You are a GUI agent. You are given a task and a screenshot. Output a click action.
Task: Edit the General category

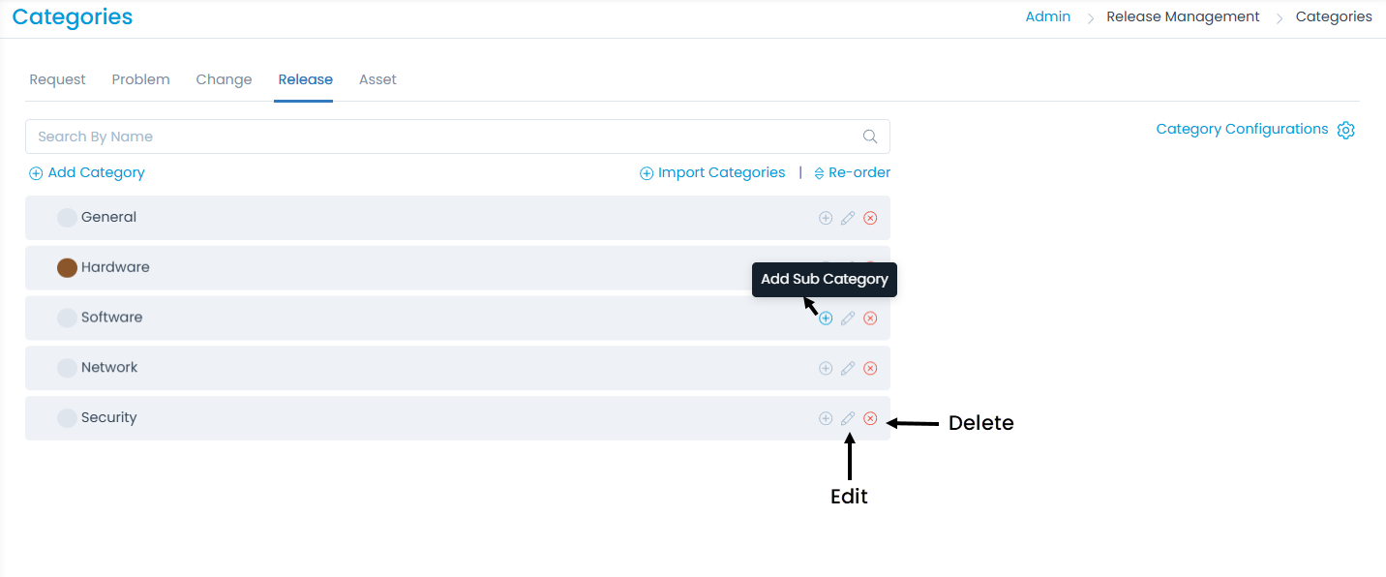pyautogui.click(x=848, y=218)
